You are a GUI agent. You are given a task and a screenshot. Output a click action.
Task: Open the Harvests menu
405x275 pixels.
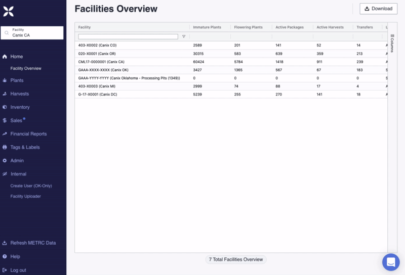(x=20, y=94)
